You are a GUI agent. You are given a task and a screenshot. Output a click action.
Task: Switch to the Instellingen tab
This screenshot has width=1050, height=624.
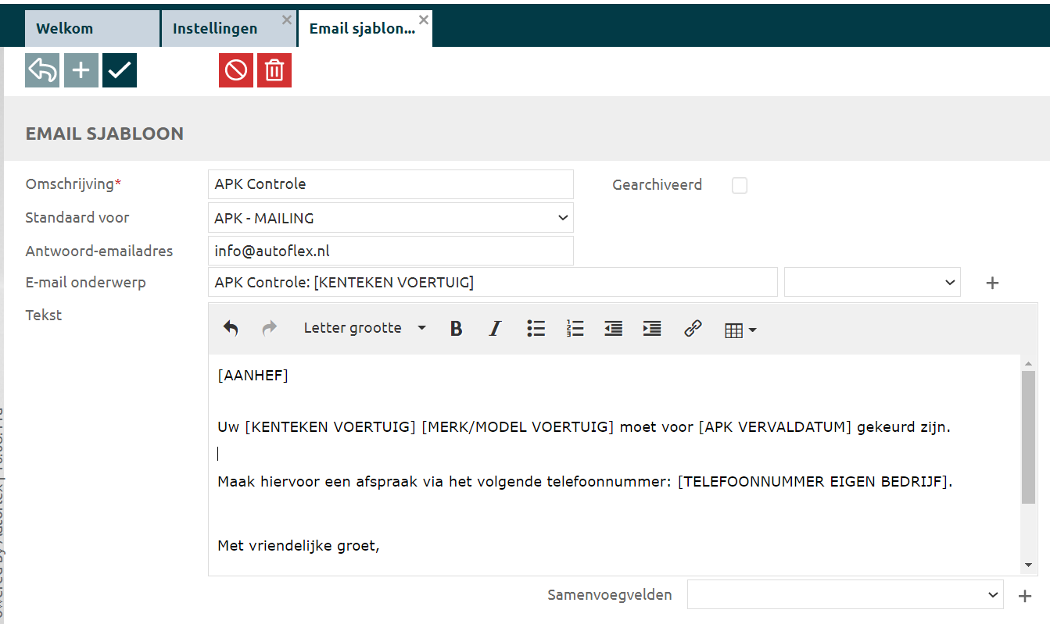point(215,29)
